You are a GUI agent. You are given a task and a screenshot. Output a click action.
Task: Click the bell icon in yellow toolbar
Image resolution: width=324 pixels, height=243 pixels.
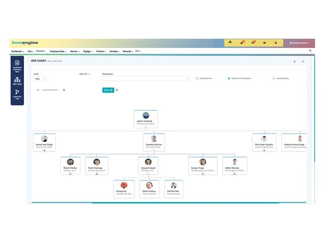click(x=275, y=43)
